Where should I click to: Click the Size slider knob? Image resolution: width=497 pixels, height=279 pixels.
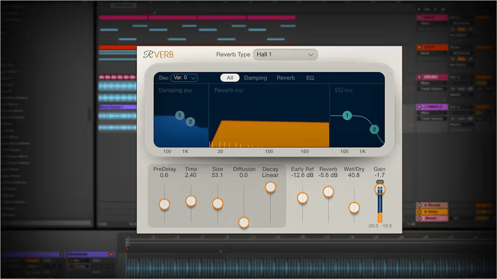click(x=217, y=203)
